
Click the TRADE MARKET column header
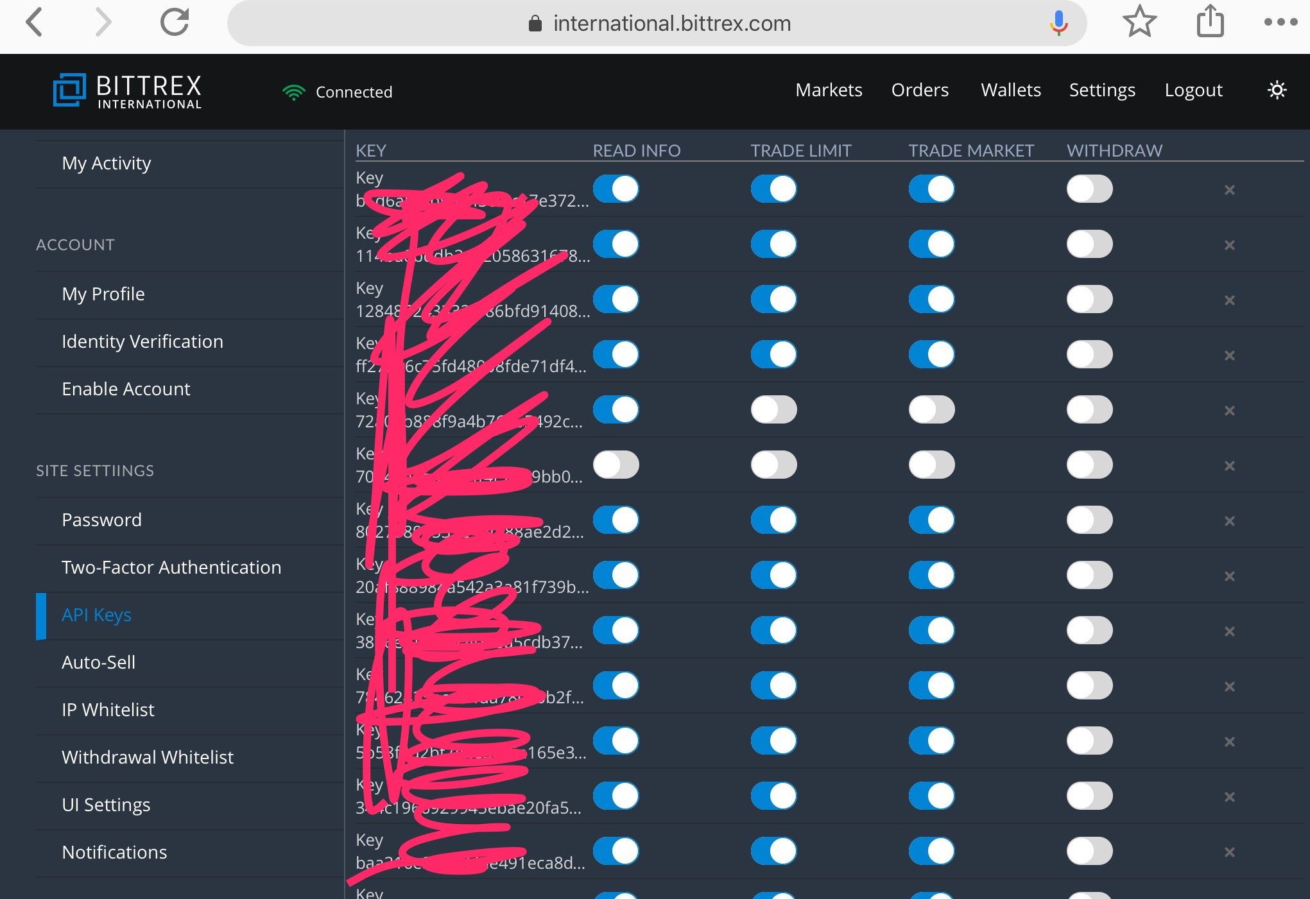pos(970,150)
